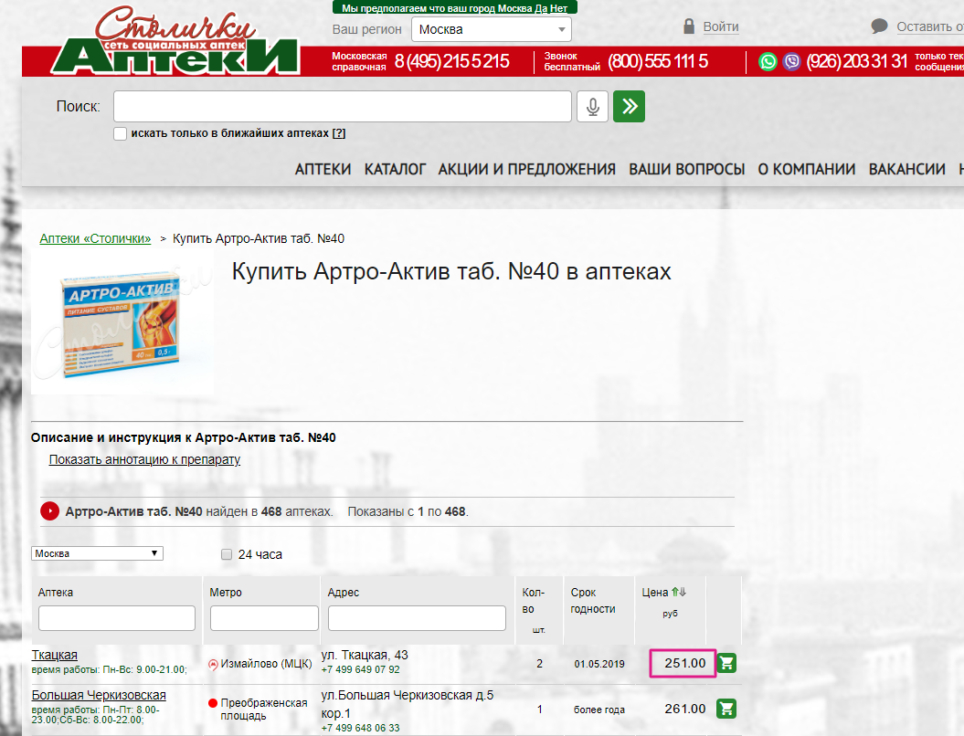Screen dimensions: 964x736
Task: Click the Столички Аптеки logo
Action: [175, 41]
